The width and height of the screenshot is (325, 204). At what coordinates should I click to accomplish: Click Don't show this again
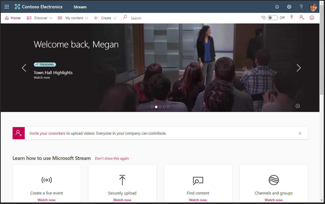pyautogui.click(x=112, y=158)
